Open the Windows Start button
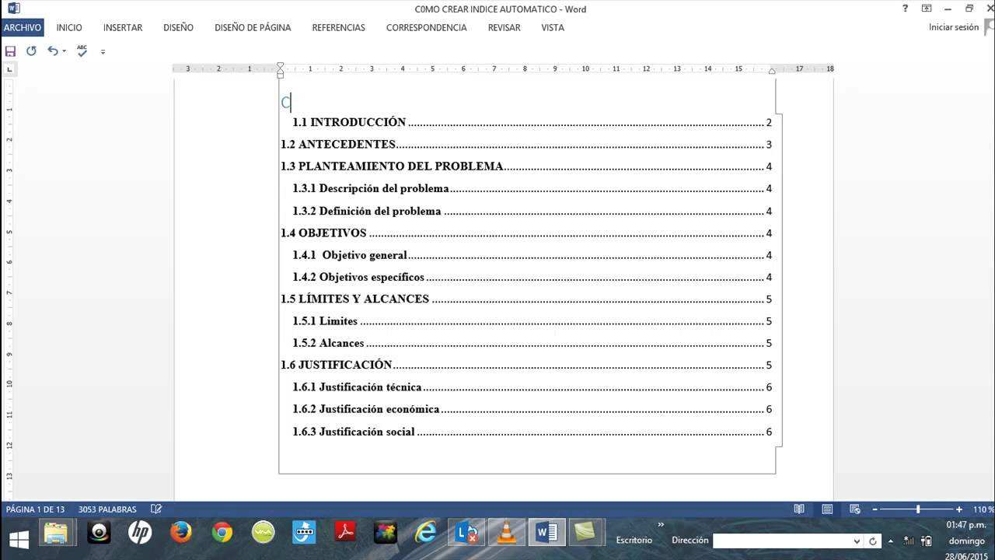The width and height of the screenshot is (995, 560). [x=18, y=539]
